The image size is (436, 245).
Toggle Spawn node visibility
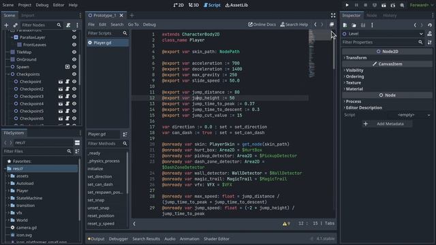point(74,67)
